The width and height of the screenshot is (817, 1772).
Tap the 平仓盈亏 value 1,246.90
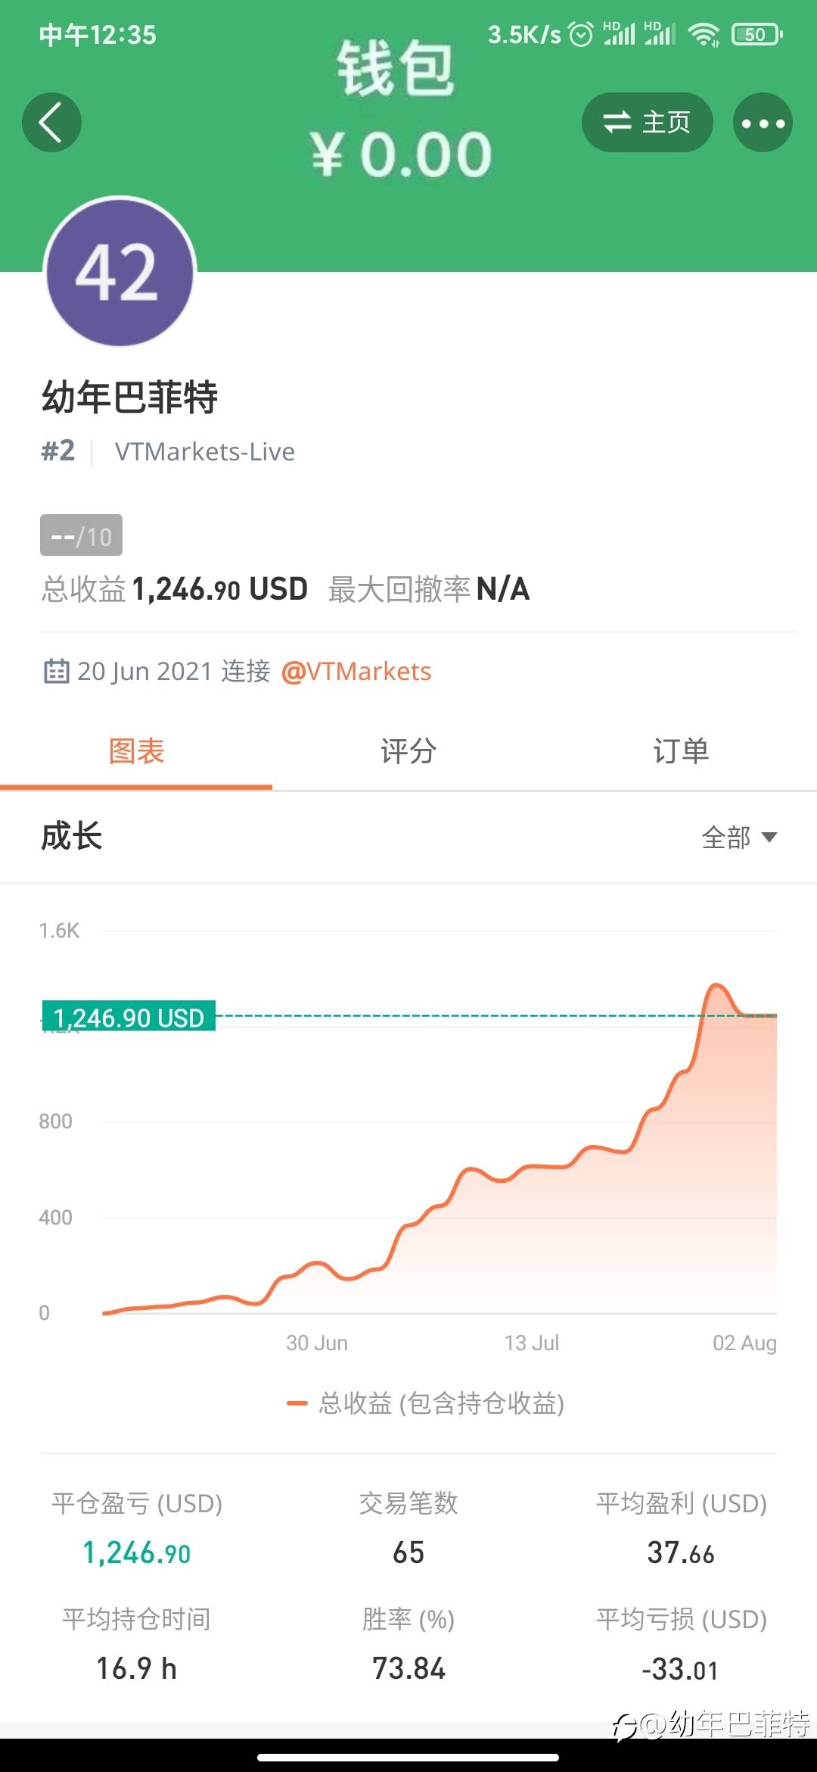(136, 1552)
